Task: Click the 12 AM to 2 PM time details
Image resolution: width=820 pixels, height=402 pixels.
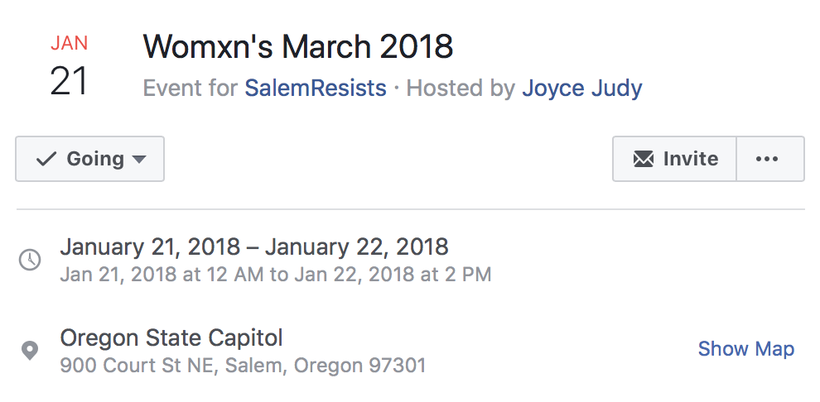Action: click(276, 274)
